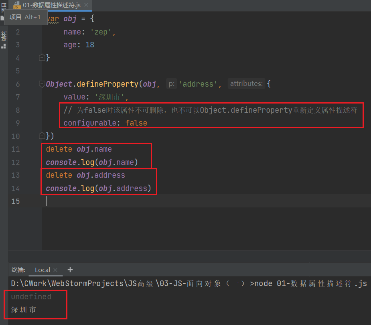The height and width of the screenshot is (325, 371).
Task: Click the number 18 on line 3
Action: pyautogui.click(x=90, y=45)
